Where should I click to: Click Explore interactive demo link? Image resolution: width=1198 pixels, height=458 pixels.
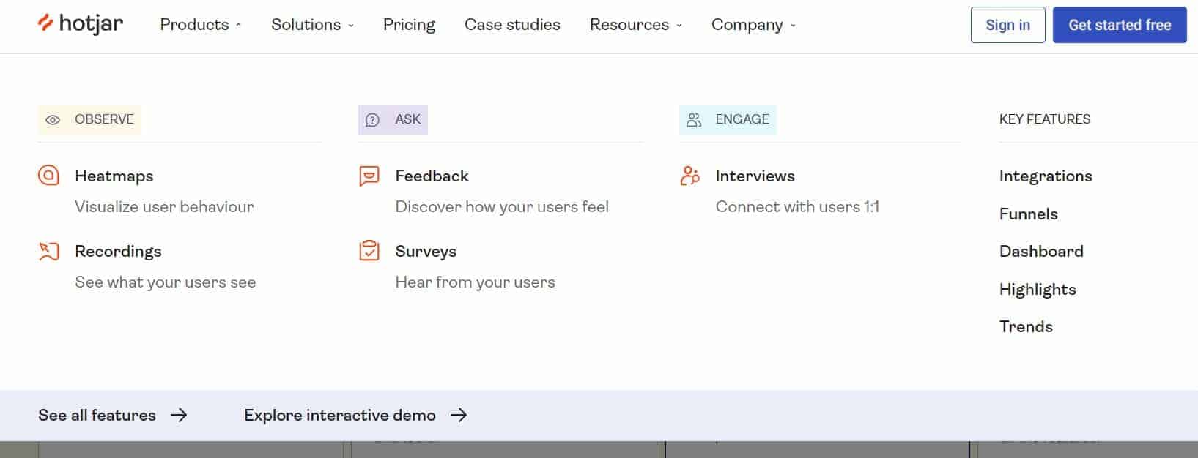[340, 416]
